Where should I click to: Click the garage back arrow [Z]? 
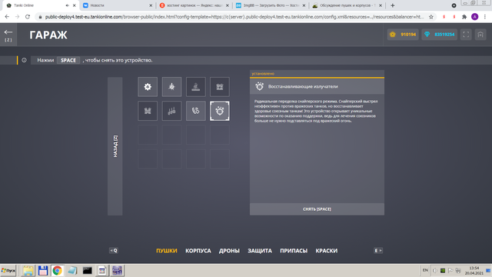point(8,35)
